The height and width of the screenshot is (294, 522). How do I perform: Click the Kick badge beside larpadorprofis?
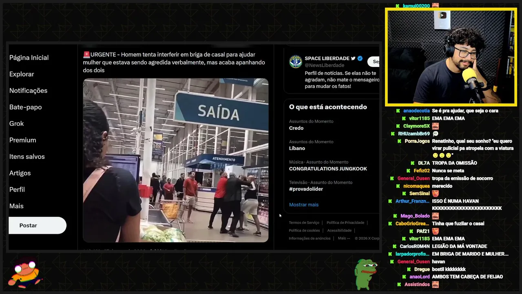[x=390, y=254]
